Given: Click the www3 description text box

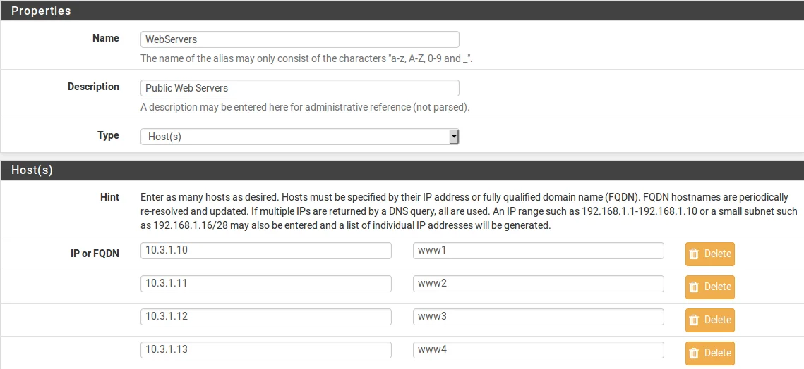Looking at the screenshot, I should 538,317.
